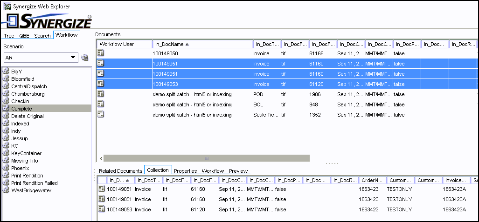Click the Indy queue icon

point(6,131)
